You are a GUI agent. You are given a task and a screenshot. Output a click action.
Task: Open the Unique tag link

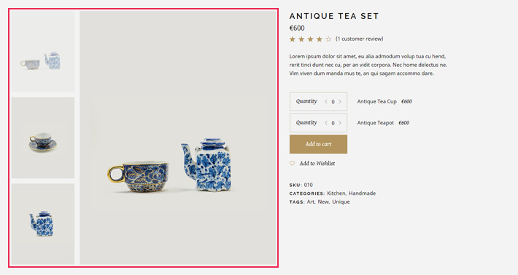coord(341,202)
